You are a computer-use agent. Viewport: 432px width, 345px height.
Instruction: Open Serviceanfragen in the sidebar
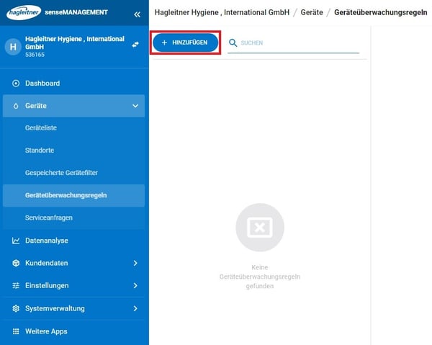pyautogui.click(x=49, y=218)
